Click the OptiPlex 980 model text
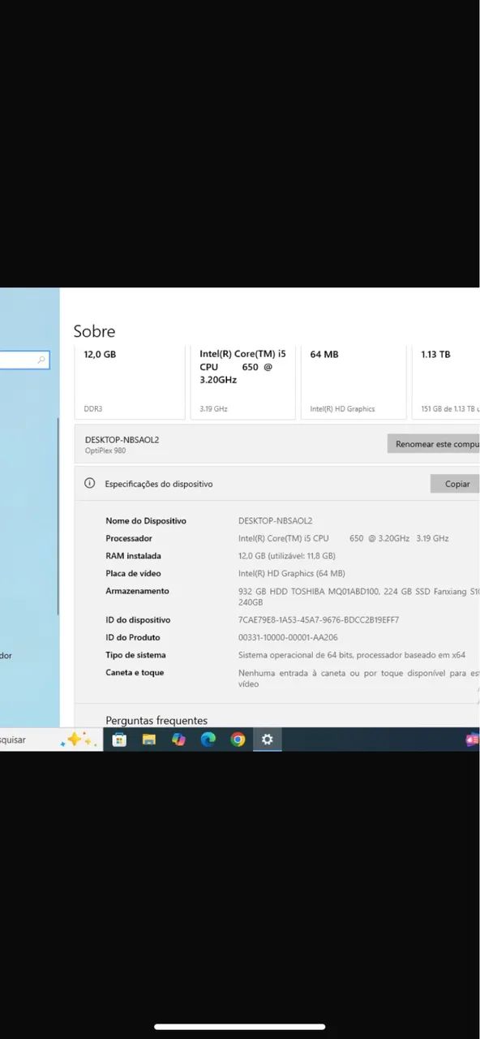 click(x=105, y=451)
